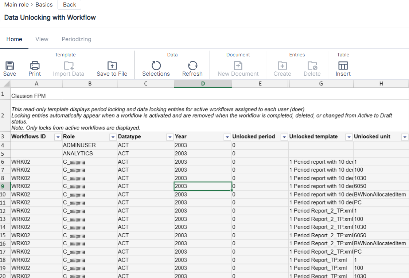The width and height of the screenshot is (409, 278).
Task: Click the Save icon in Template group
Action: point(9,65)
